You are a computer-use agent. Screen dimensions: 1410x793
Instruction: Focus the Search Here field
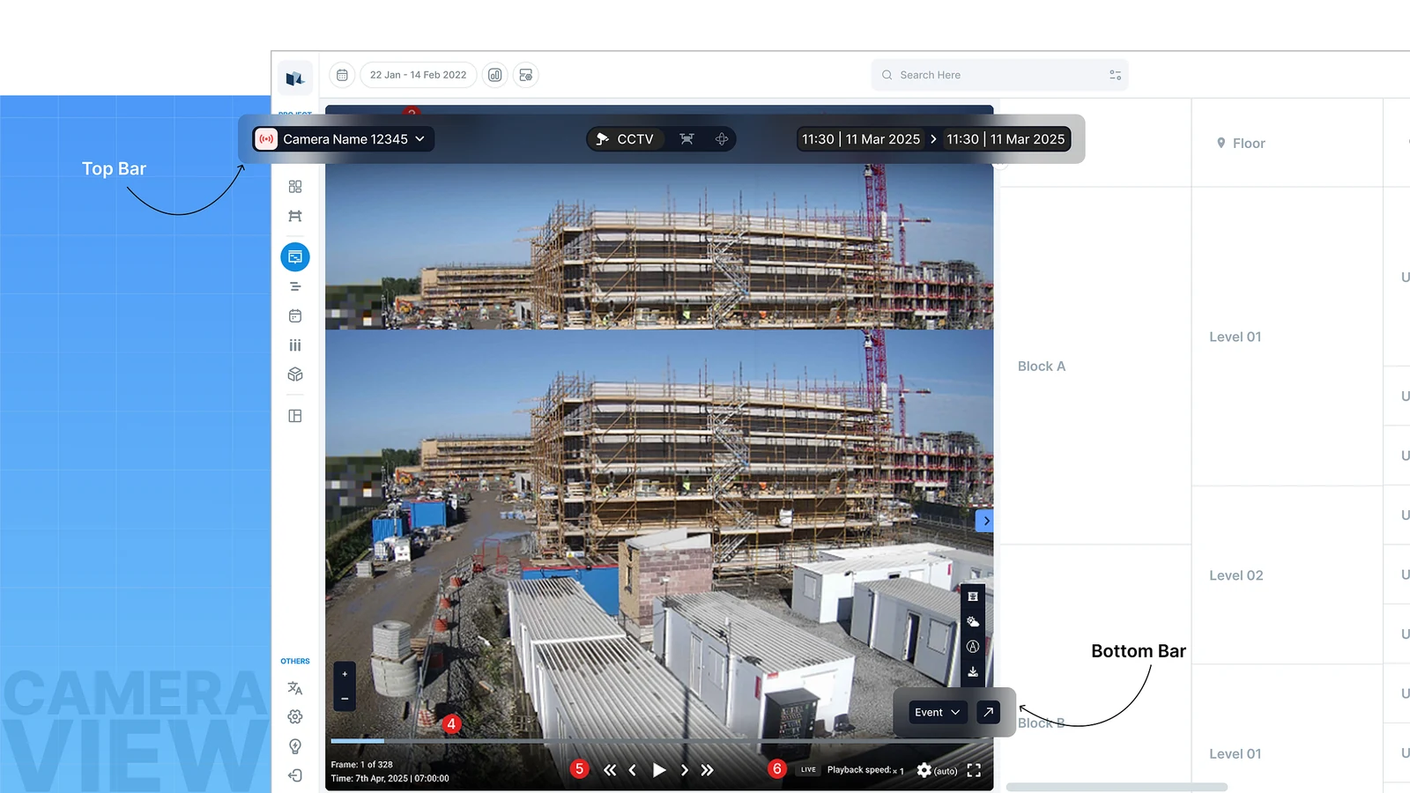tap(999, 75)
